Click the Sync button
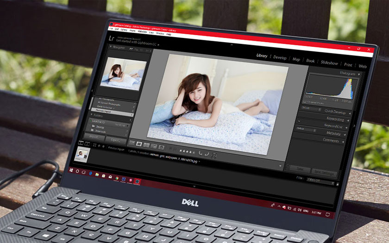Screen dimensions: 389x243 point(300,169)
